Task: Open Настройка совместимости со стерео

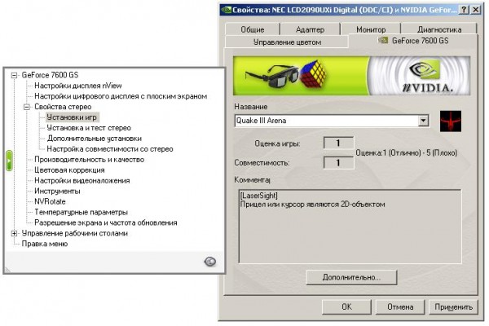Action: pyautogui.click(x=110, y=149)
